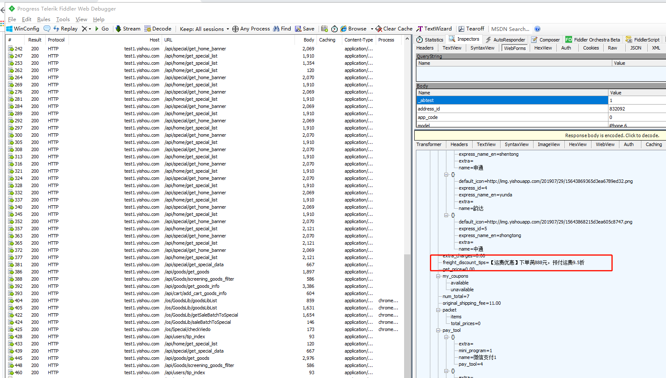666x378 pixels.
Task: Sort sessions by Result column header
Action: pos(35,40)
